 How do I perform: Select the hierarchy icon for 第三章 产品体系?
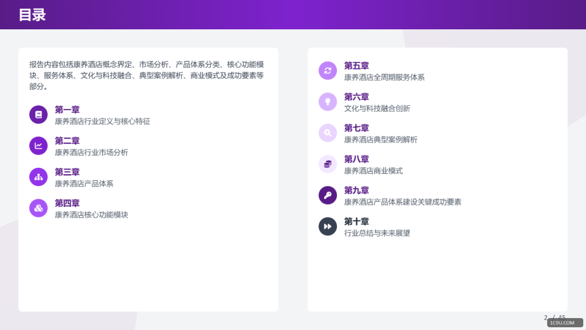pyautogui.click(x=38, y=176)
